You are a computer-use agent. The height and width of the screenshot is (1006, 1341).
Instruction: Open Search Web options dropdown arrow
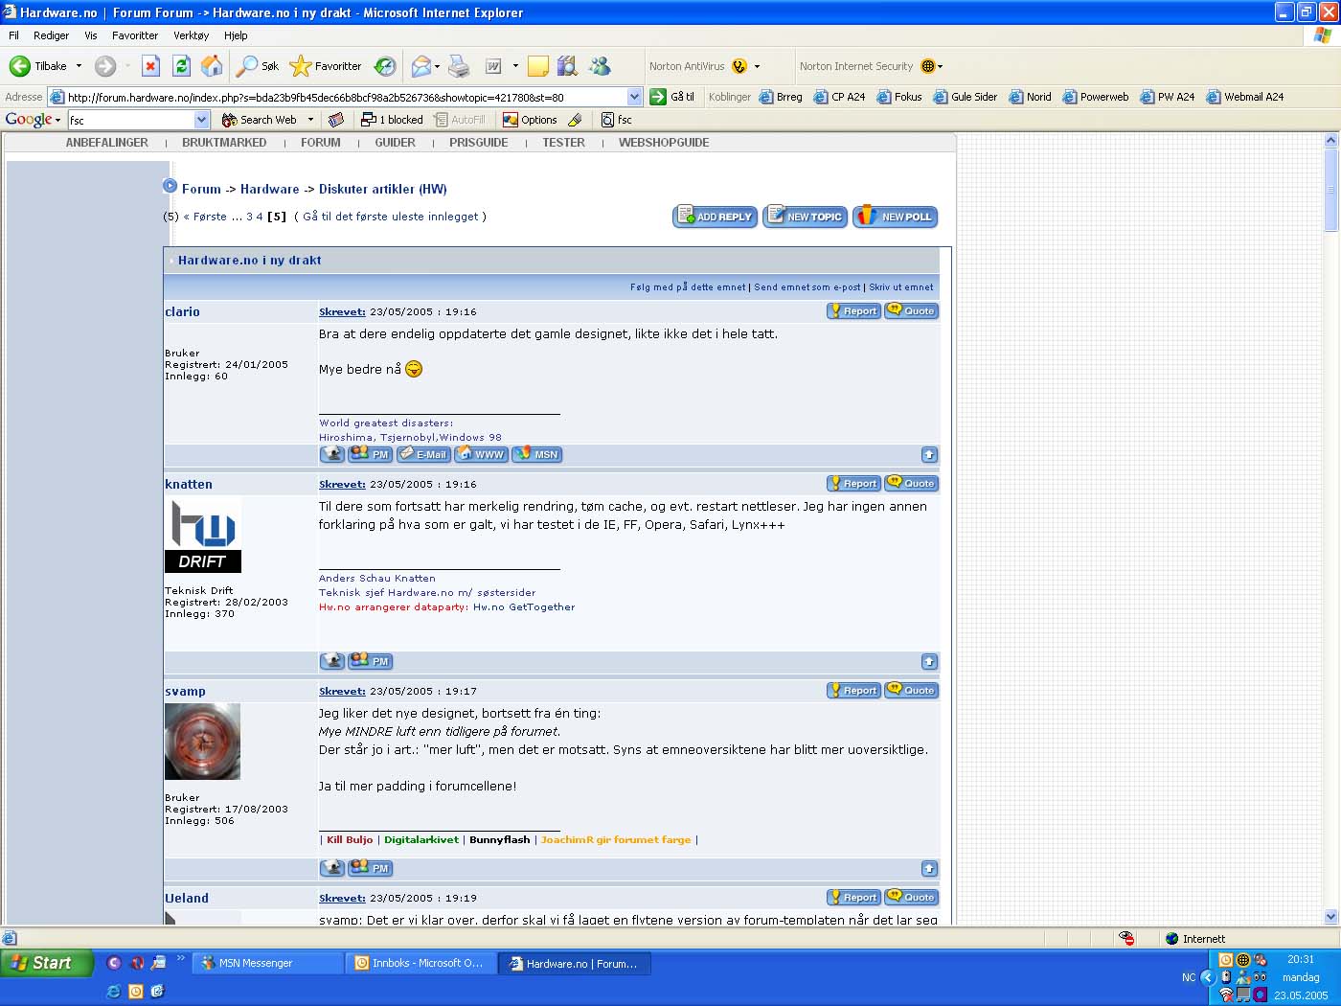coord(310,120)
